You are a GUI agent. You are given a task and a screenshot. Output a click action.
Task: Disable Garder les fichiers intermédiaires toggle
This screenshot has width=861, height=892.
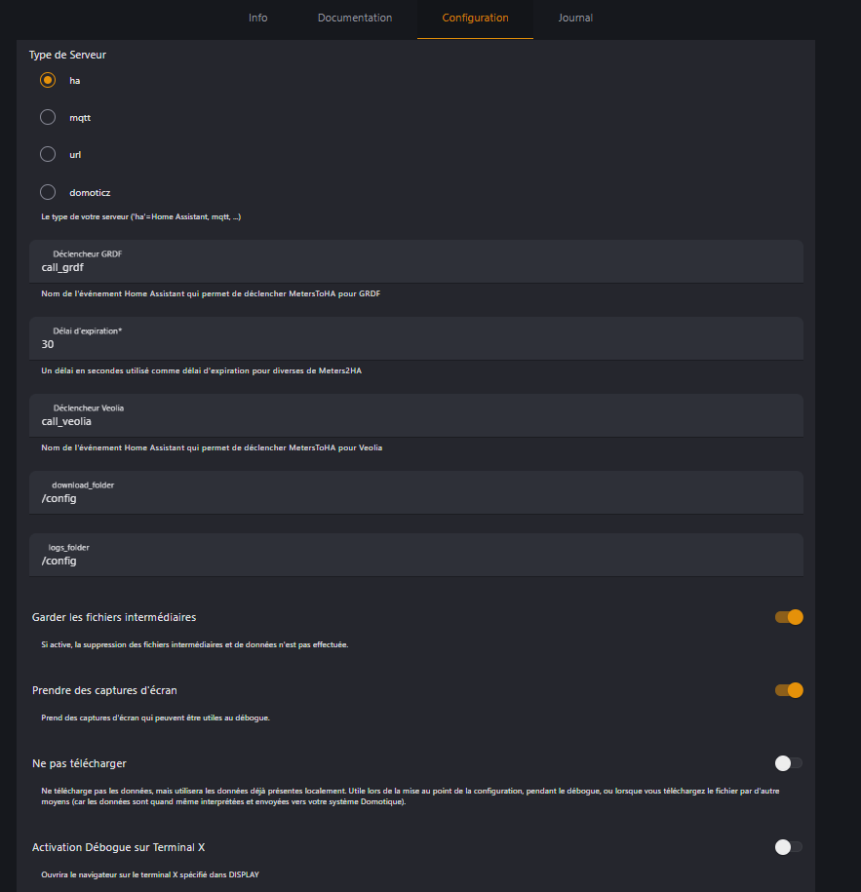[789, 617]
